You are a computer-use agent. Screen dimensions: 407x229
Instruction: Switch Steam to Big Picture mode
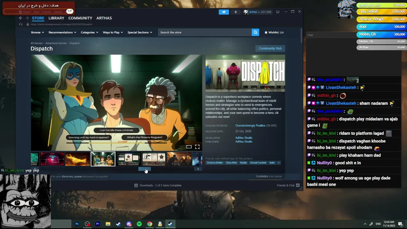277,12
